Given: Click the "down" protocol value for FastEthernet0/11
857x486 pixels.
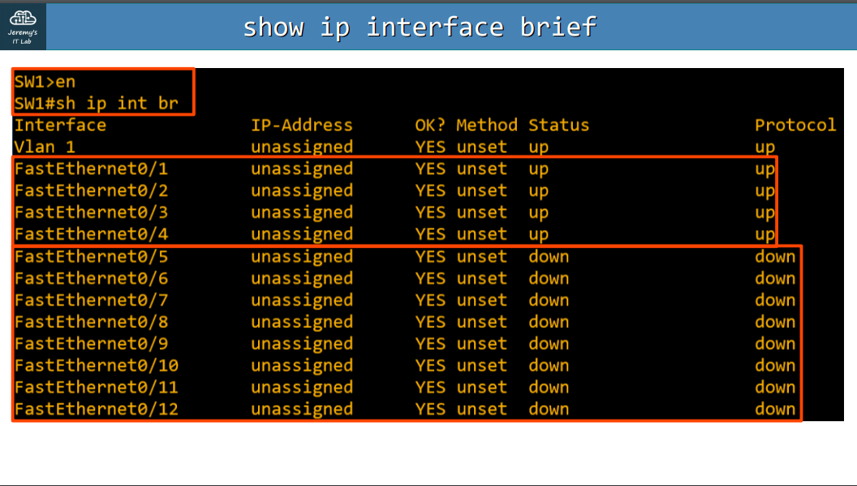Looking at the screenshot, I should click(x=775, y=388).
